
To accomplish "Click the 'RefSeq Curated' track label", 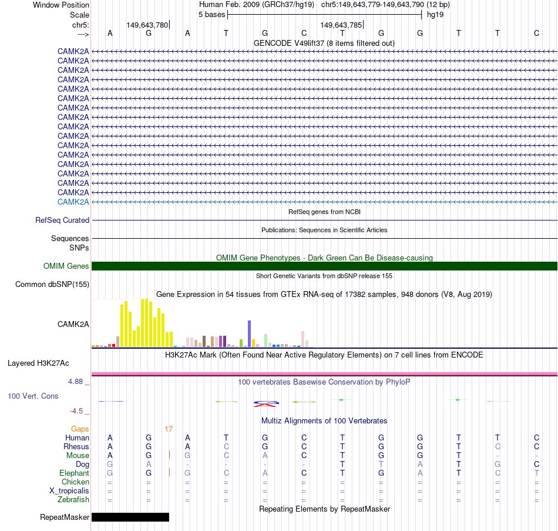I will point(62,221).
